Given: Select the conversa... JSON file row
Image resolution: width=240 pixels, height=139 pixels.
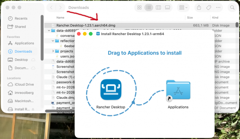Looking at the screenshot, I should tap(59, 36).
